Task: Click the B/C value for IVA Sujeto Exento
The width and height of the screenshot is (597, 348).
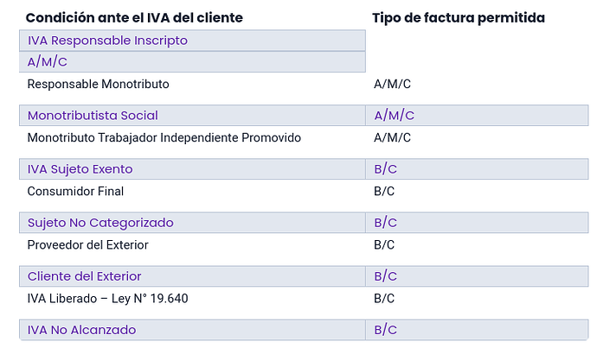Action: pyautogui.click(x=386, y=169)
